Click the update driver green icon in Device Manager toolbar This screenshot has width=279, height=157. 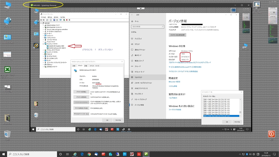(64, 20)
